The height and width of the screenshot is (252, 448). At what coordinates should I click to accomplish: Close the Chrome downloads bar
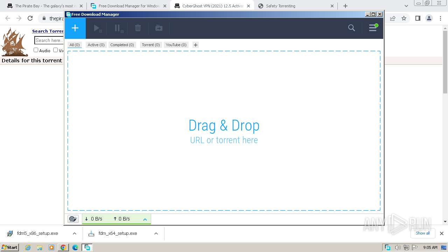tap(442, 233)
